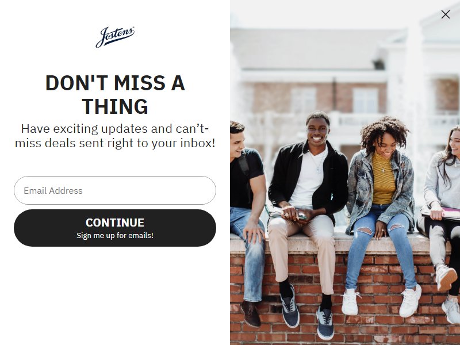The image size is (460, 345).
Task: Click the "Have exciting updates" description text
Action: click(x=115, y=136)
